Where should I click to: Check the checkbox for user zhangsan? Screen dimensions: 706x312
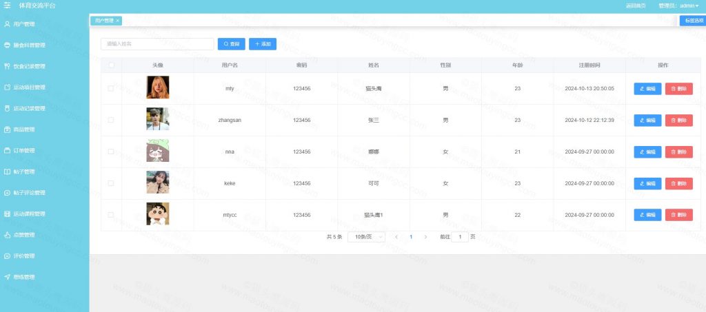click(111, 120)
